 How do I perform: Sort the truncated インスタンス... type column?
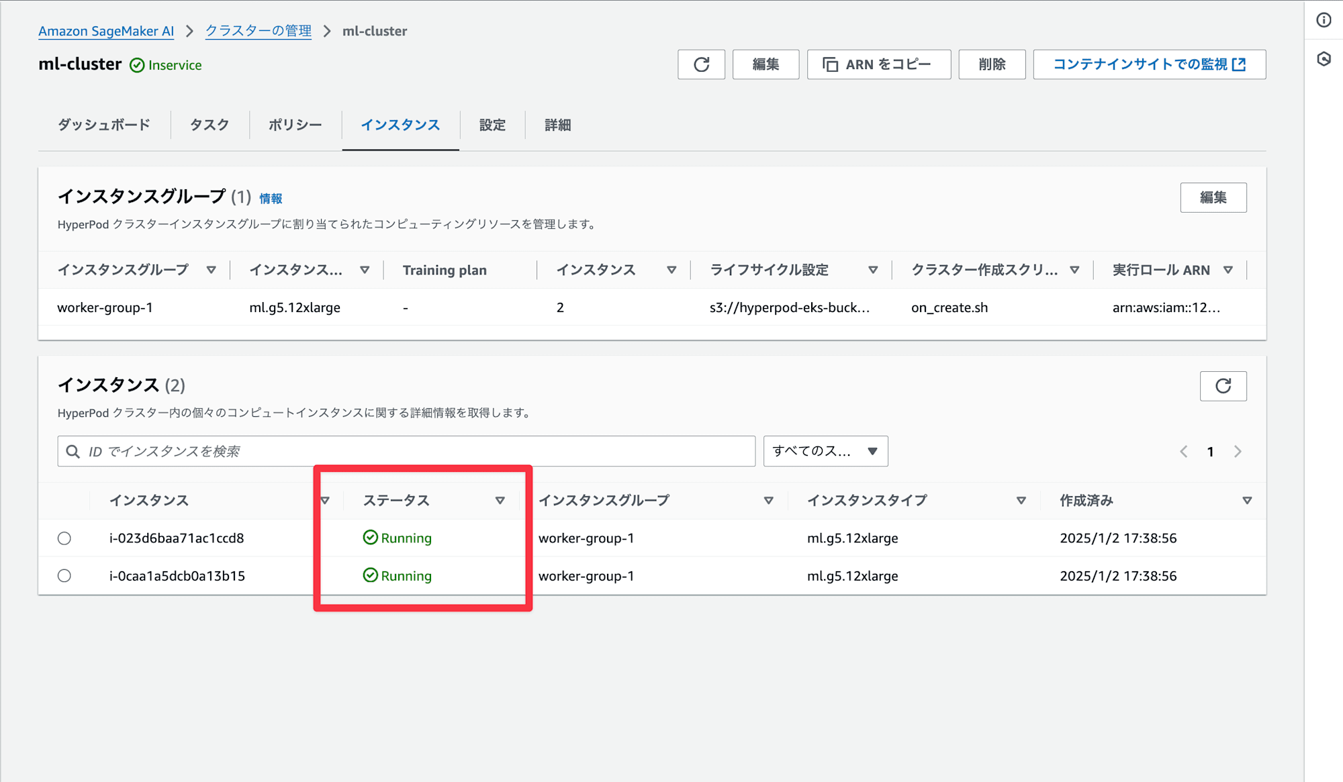pos(365,270)
